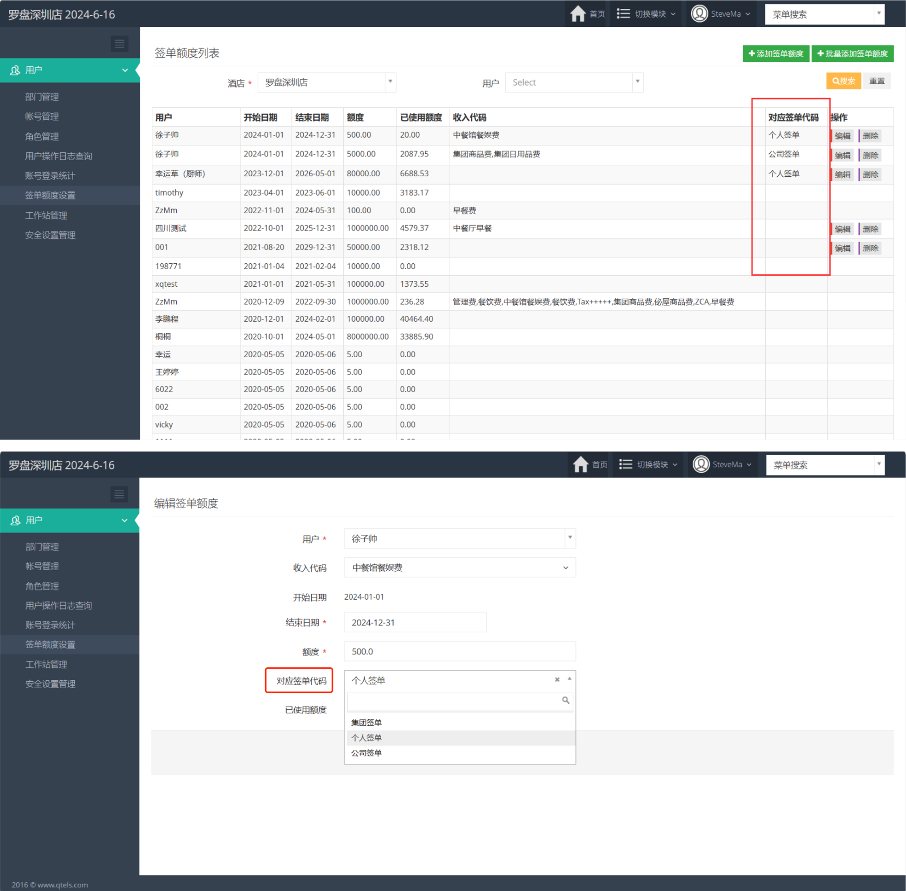This screenshot has height=891, width=906.
Task: Open 工作站管理 in top window sidebar
Action: click(x=46, y=215)
